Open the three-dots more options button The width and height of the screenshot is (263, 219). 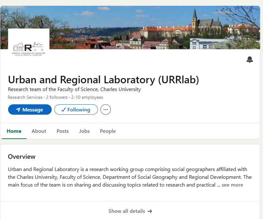tap(106, 109)
